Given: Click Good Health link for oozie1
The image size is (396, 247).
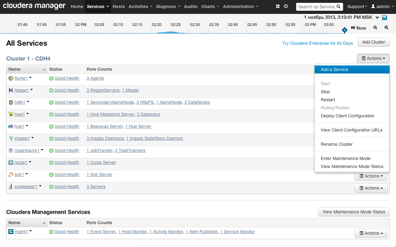Looking at the screenshot, I should (67, 162).
